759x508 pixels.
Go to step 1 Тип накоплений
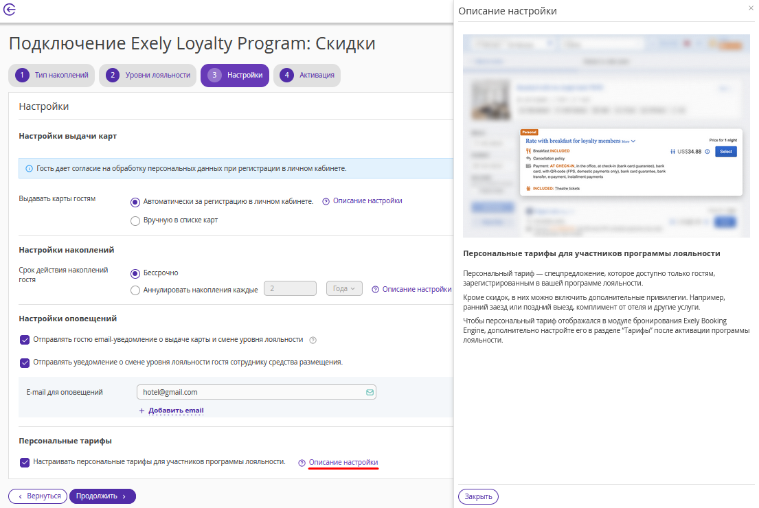[52, 76]
